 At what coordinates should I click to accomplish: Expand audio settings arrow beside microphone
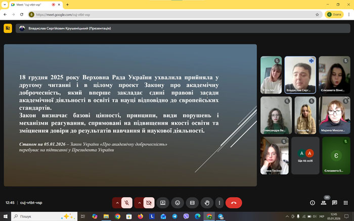point(117,202)
